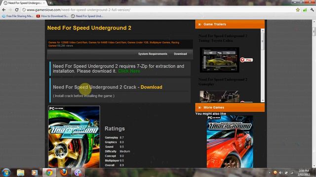Viewport: 316px width, 177px height.
Task: Click the green Click Here 7-Zip link
Action: click(x=129, y=71)
